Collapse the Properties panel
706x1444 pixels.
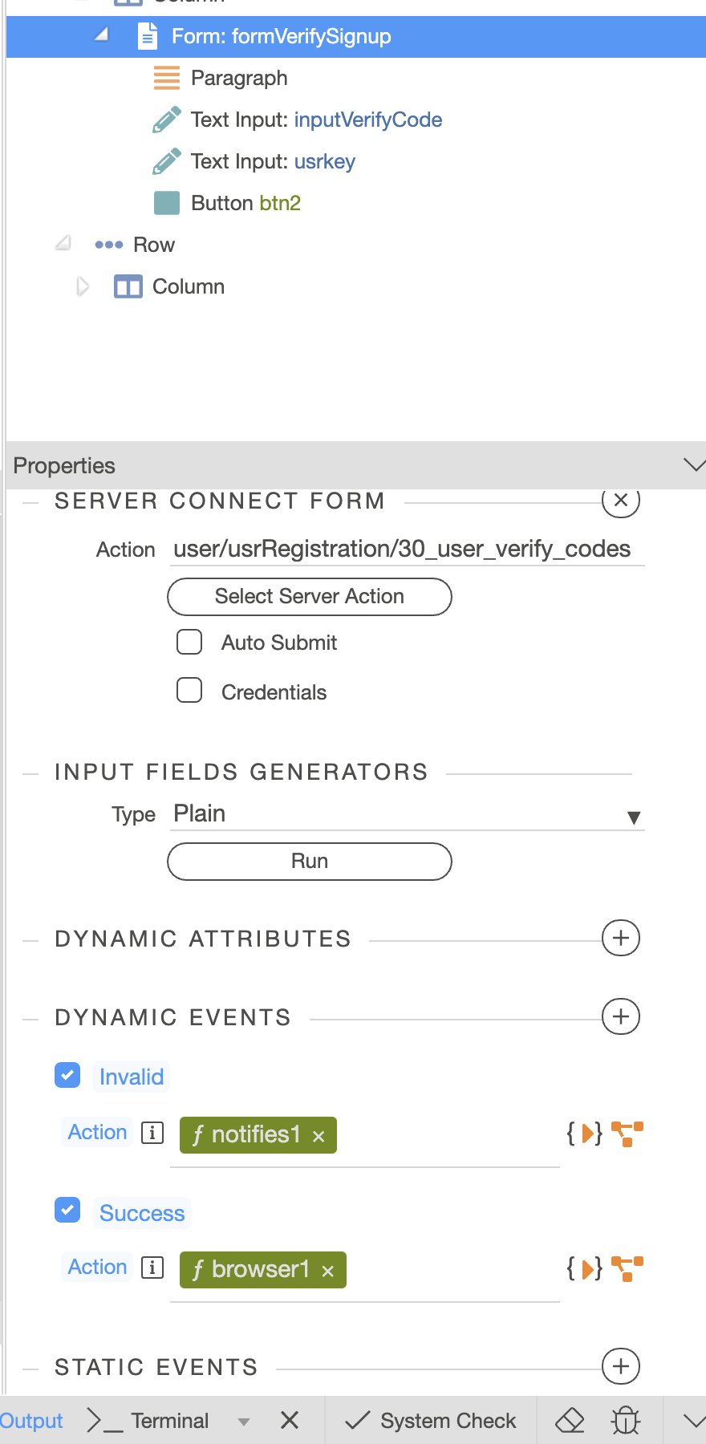click(692, 465)
